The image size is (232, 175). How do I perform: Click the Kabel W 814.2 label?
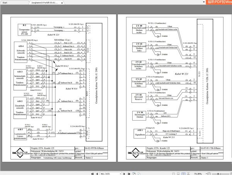click(x=62, y=66)
